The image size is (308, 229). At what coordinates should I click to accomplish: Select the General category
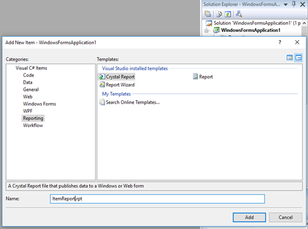coord(31,90)
